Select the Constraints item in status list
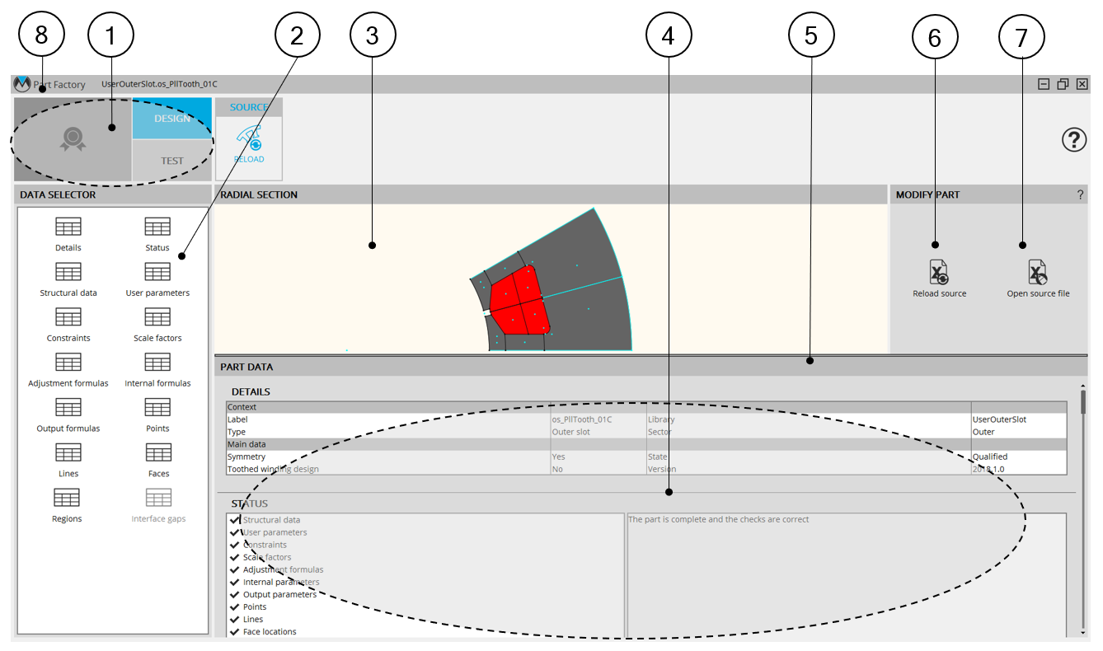Screen dimensions: 1103x651 point(265,545)
